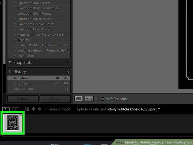Enable the Soft Proofing checkbox

point(102,99)
